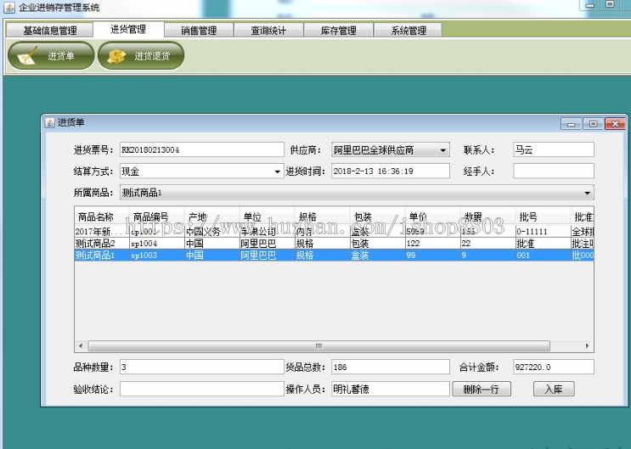Expand the 结算方式 dropdown
631x449 pixels.
[277, 171]
